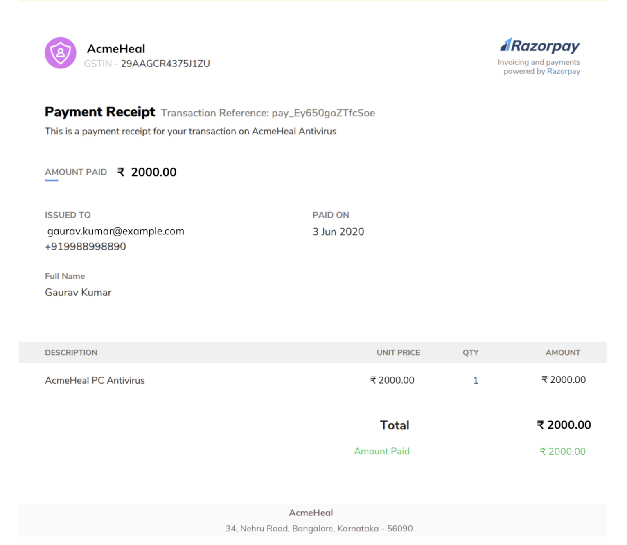The image size is (627, 545).
Task: Click the DESCRIPTION column header
Action: coord(71,353)
